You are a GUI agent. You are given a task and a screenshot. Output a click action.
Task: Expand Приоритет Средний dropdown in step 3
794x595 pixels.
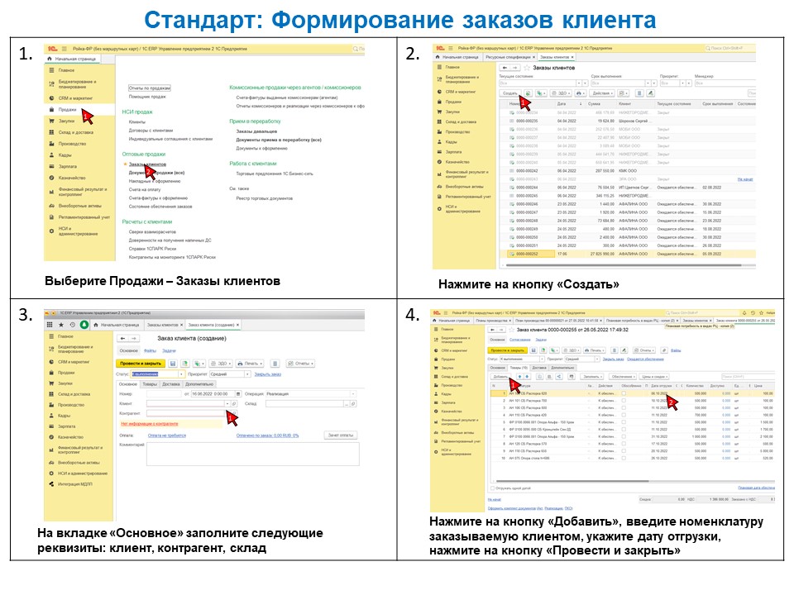point(247,374)
